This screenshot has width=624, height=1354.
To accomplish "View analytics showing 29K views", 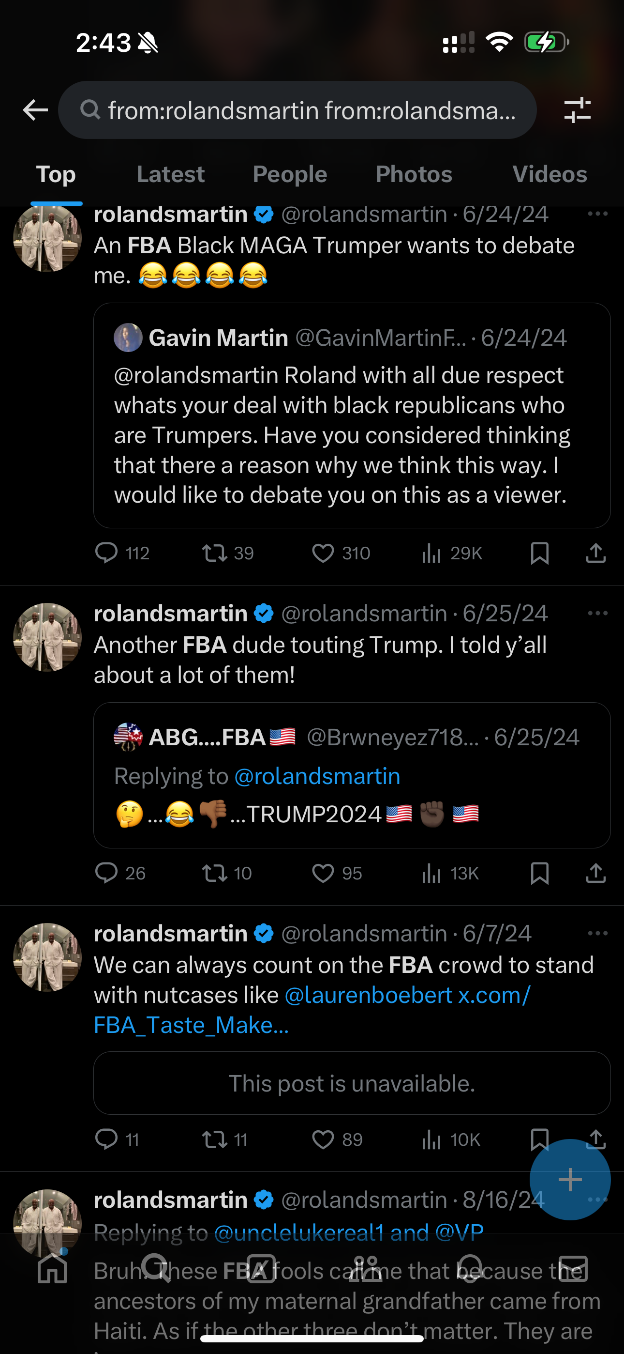I will pyautogui.click(x=452, y=553).
